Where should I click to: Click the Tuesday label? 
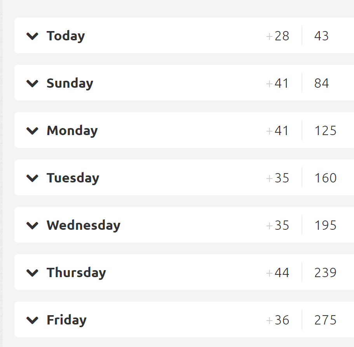[x=73, y=178]
